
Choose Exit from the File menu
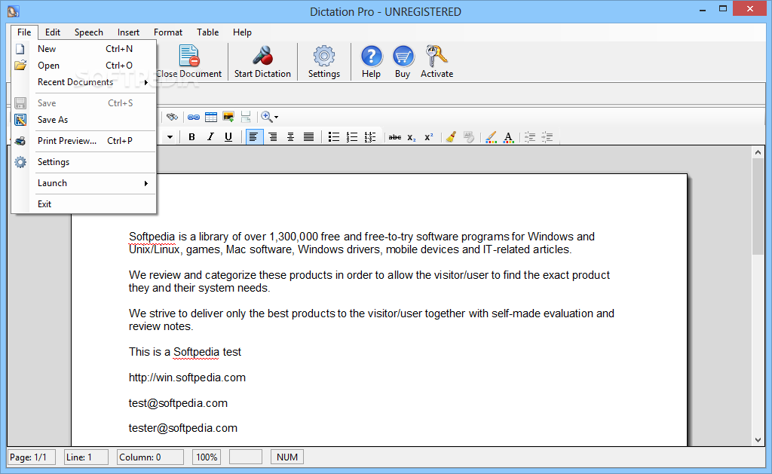pyautogui.click(x=84, y=203)
